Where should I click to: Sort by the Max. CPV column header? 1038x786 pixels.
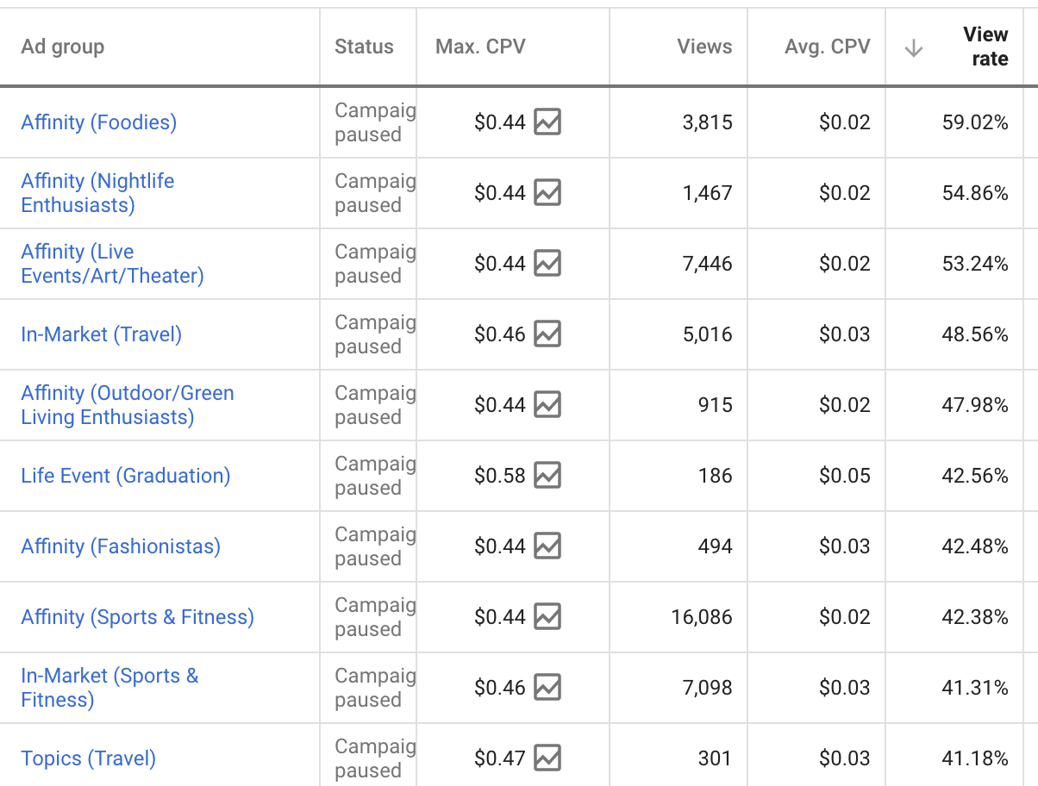(481, 47)
